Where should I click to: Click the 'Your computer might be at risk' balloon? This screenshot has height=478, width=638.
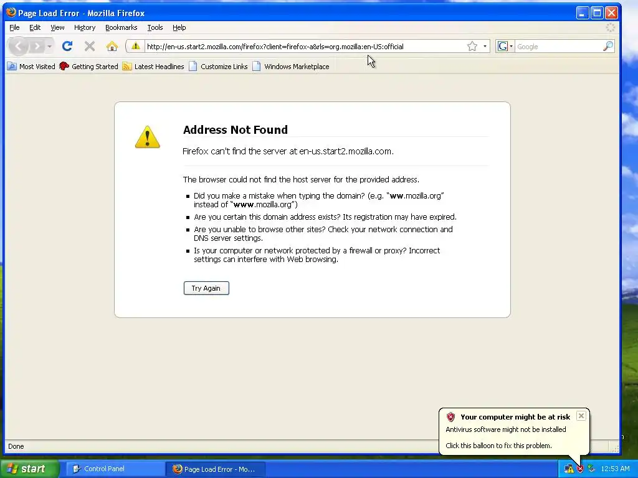tap(514, 431)
